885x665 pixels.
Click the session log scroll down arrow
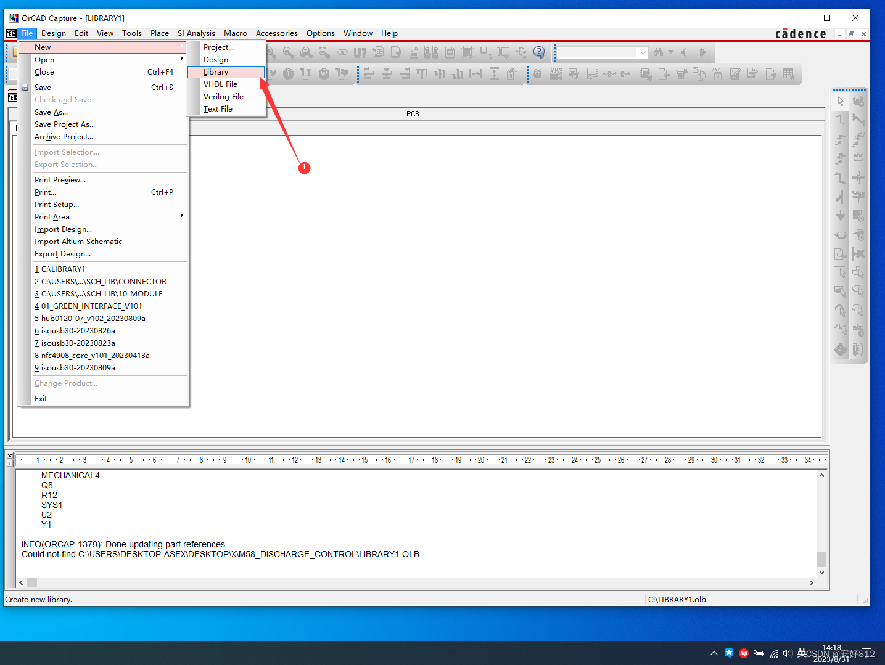(821, 573)
